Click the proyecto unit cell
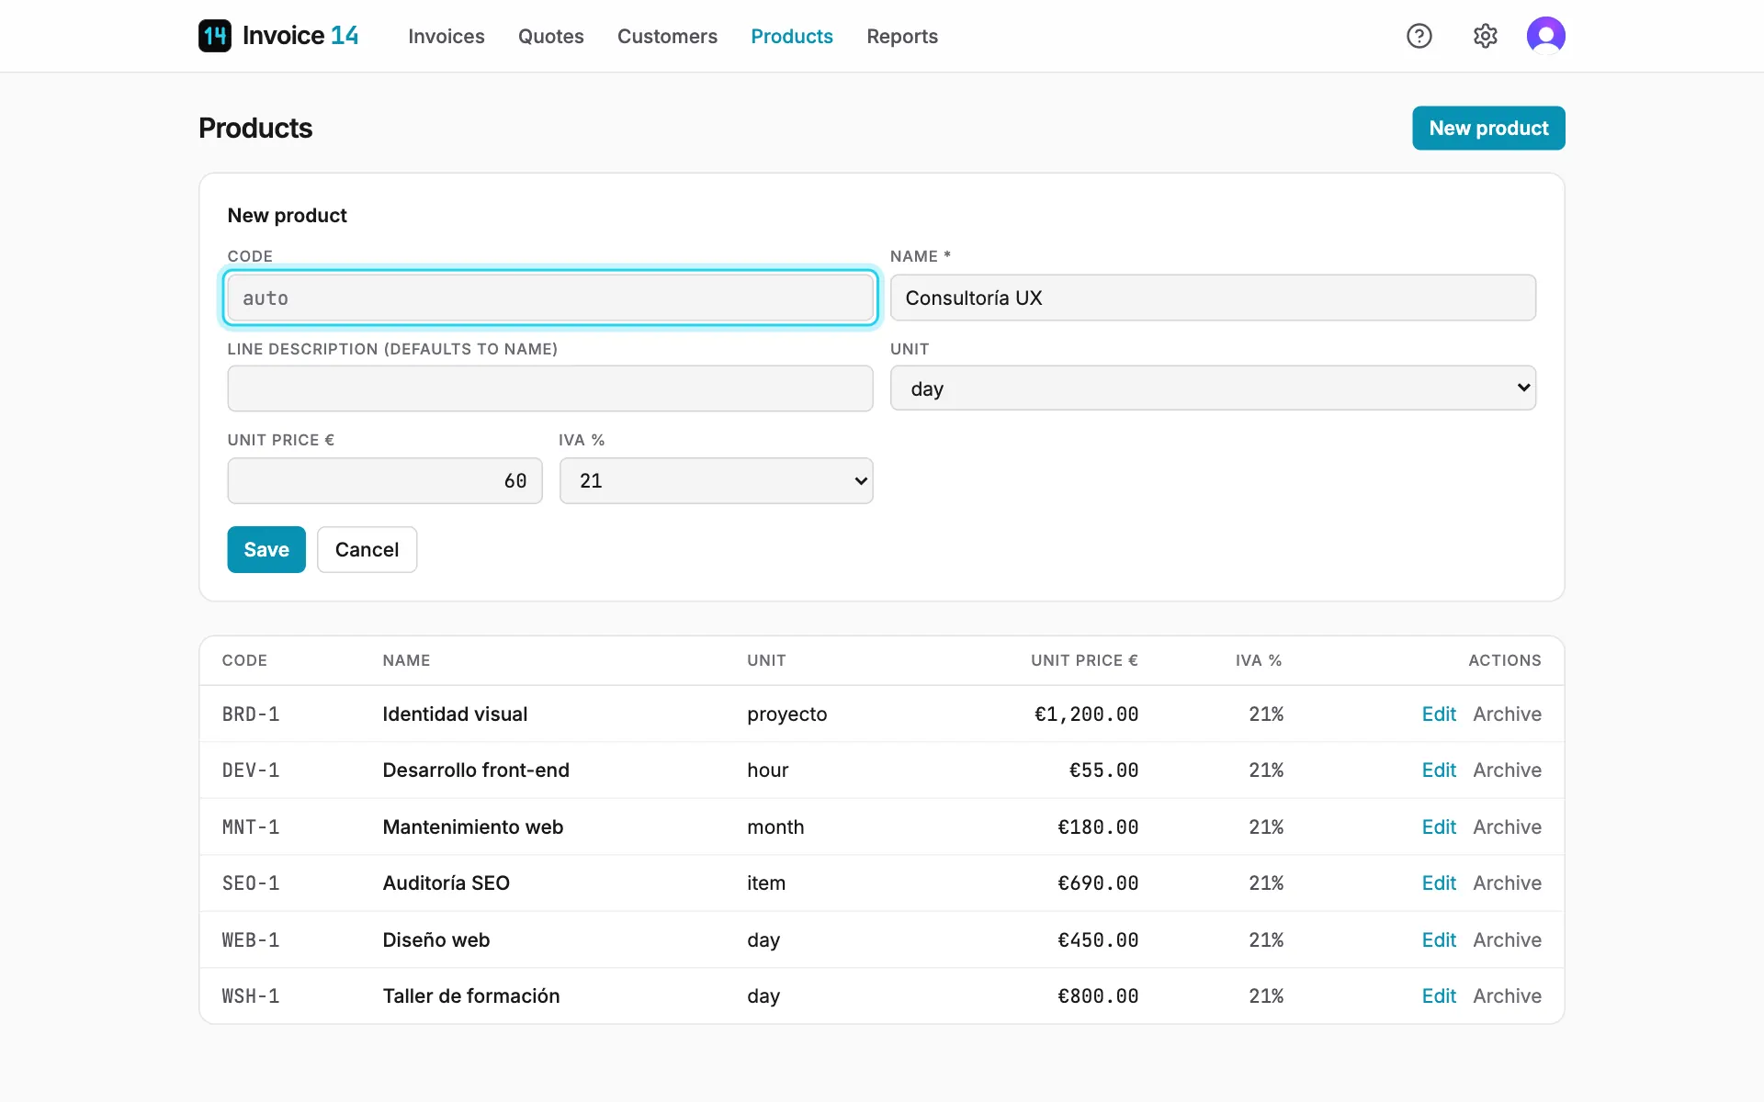 [x=787, y=714]
